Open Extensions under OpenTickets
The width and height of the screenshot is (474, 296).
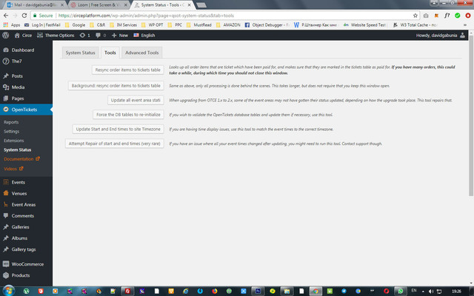(x=13, y=141)
